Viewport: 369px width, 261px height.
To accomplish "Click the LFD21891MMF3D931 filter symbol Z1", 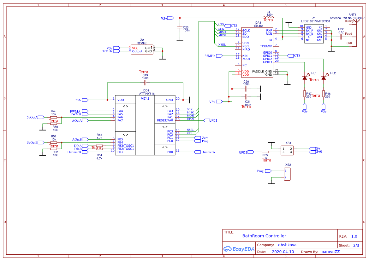I will coord(314,33).
